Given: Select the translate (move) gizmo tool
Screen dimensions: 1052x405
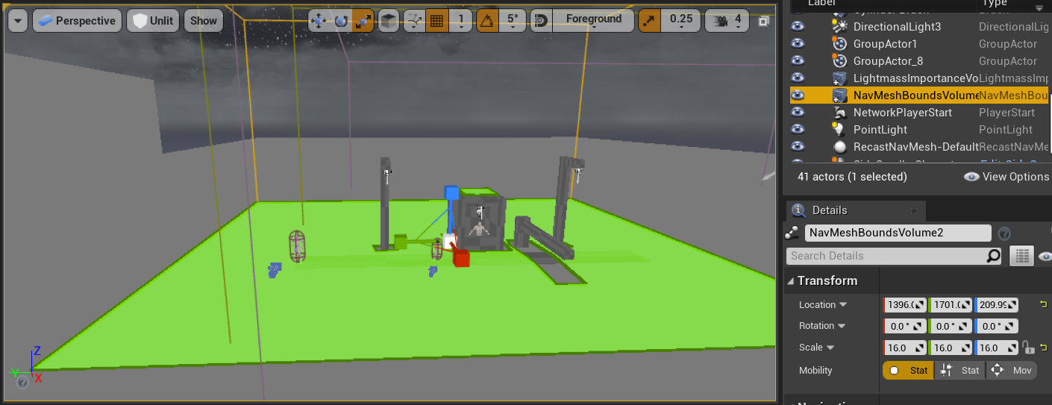Looking at the screenshot, I should pyautogui.click(x=319, y=21).
